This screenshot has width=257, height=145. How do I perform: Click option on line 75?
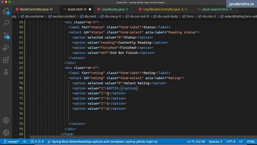(x=99, y=109)
